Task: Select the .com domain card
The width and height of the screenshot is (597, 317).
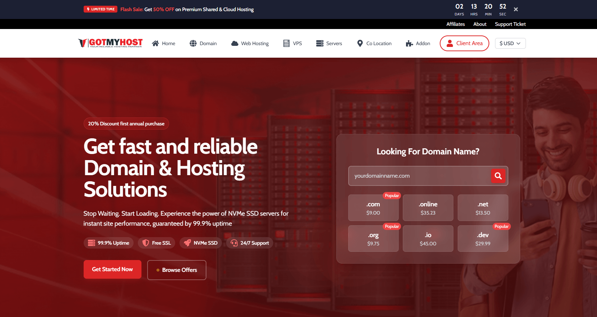Action: (x=373, y=208)
